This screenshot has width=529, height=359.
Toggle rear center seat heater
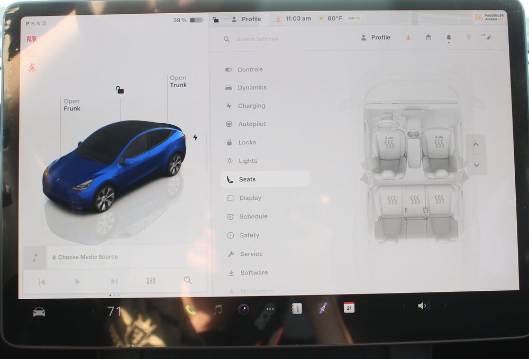(x=415, y=200)
